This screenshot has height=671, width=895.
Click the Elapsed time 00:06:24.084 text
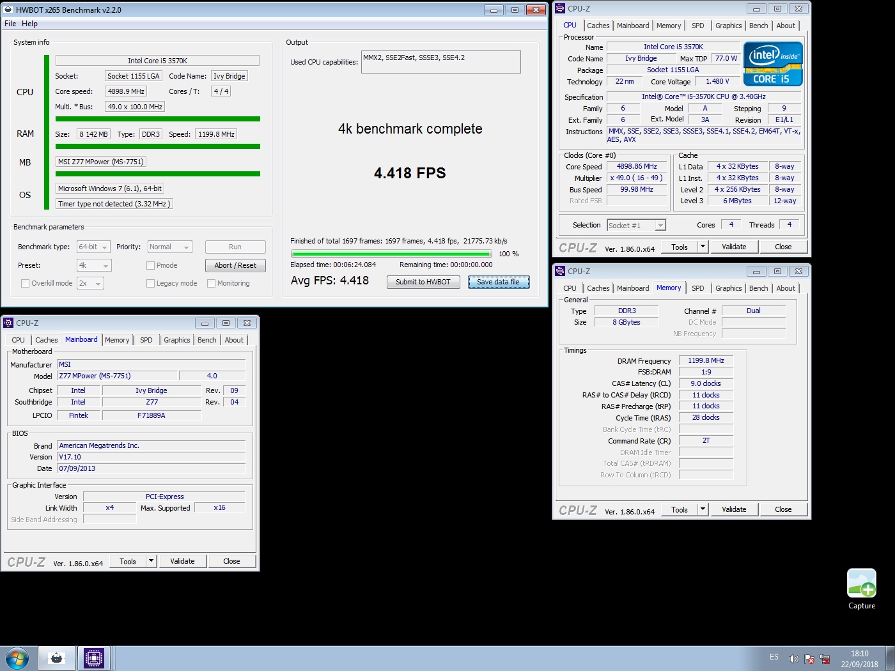333,265
